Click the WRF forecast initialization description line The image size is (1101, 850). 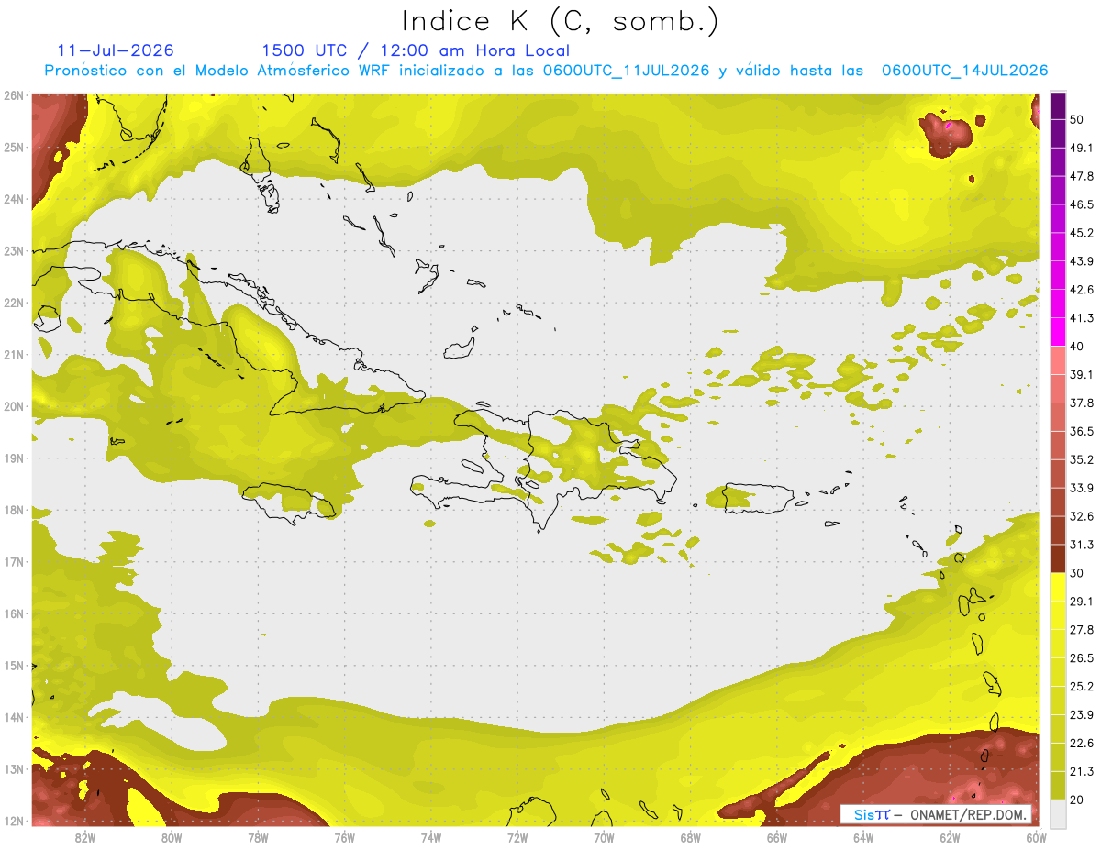(547, 71)
